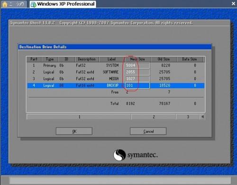This screenshot has width=237, height=185.
Task: Edit New Size field for BACKUP partition
Action: [137, 85]
